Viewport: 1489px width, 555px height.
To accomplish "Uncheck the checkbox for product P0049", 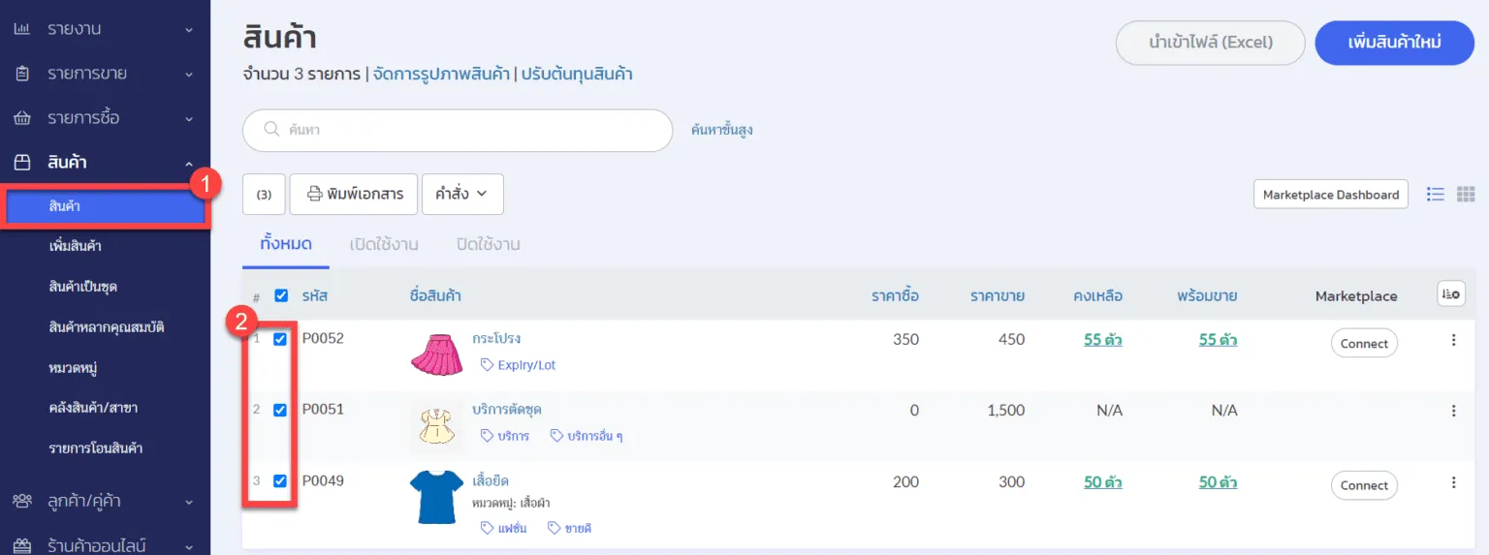I will pyautogui.click(x=280, y=480).
